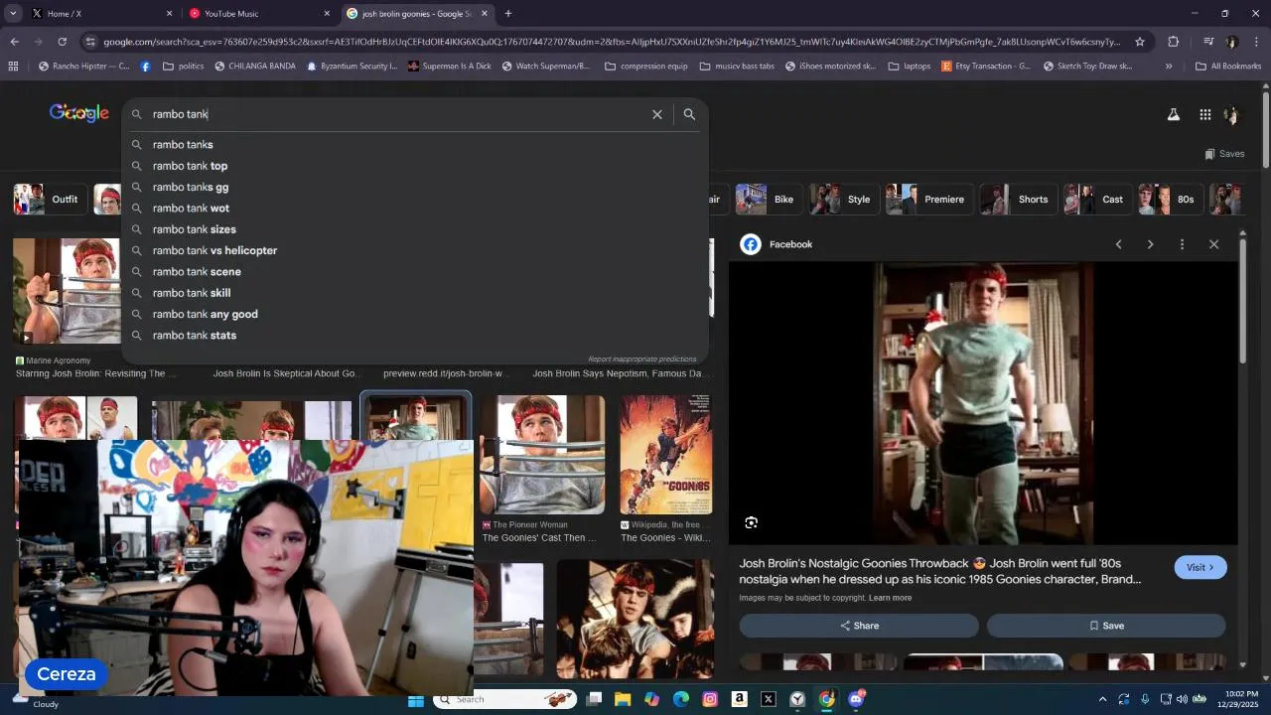Go back to previous page
The image size is (1271, 715).
14,42
